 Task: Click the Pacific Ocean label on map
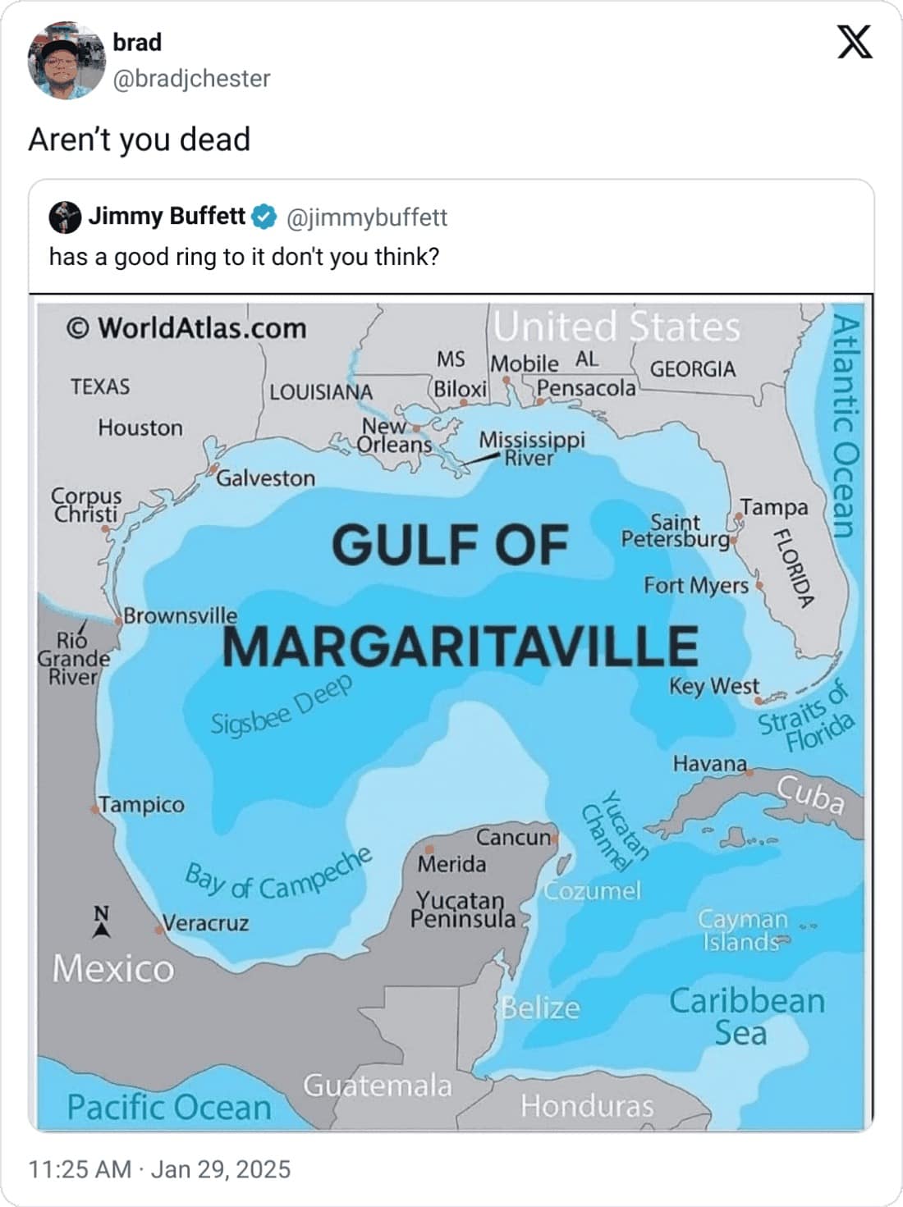coord(169,1107)
